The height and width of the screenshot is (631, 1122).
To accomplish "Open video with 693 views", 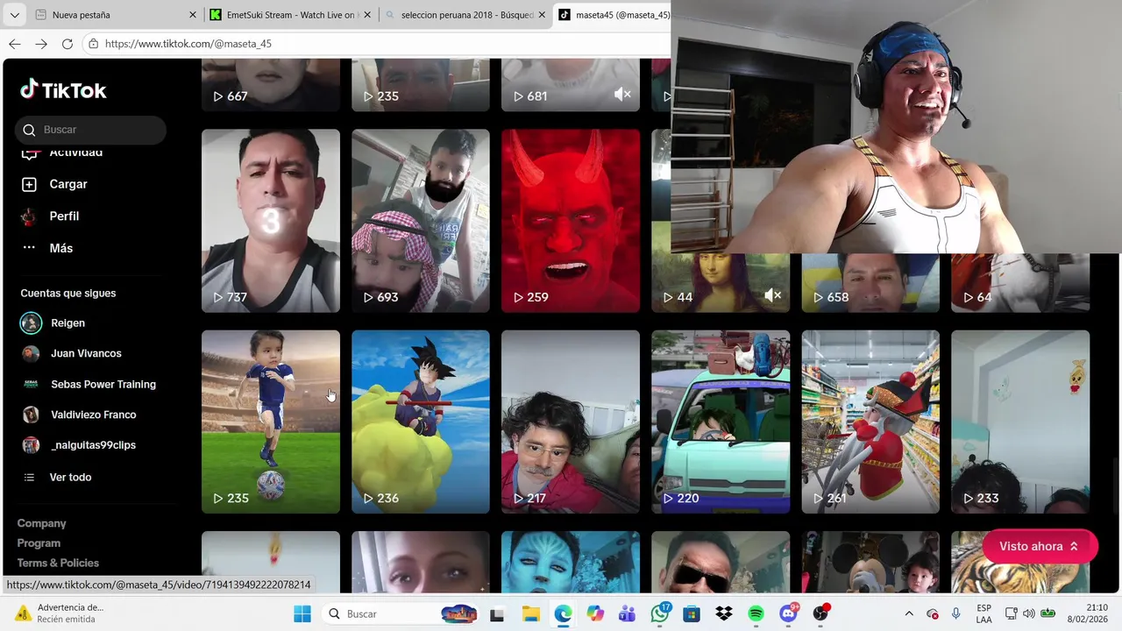I will point(421,221).
